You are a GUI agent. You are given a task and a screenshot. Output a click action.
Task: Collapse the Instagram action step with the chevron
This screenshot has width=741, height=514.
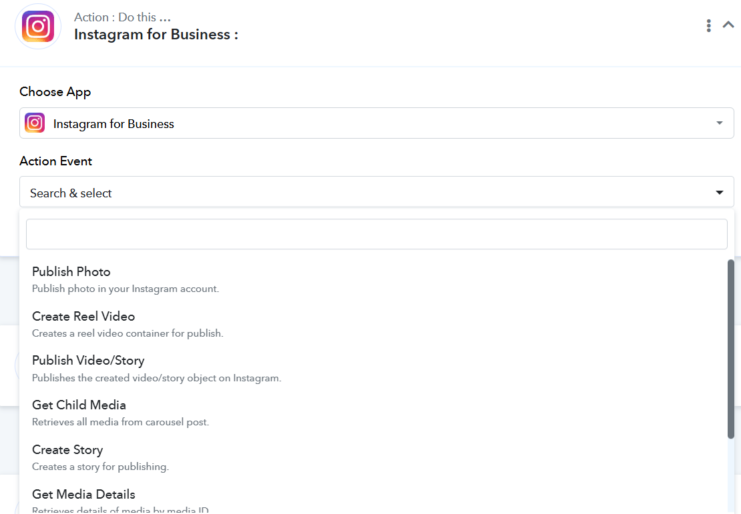tap(728, 25)
